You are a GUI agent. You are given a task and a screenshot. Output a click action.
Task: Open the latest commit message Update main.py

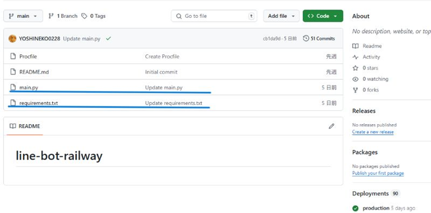(81, 39)
